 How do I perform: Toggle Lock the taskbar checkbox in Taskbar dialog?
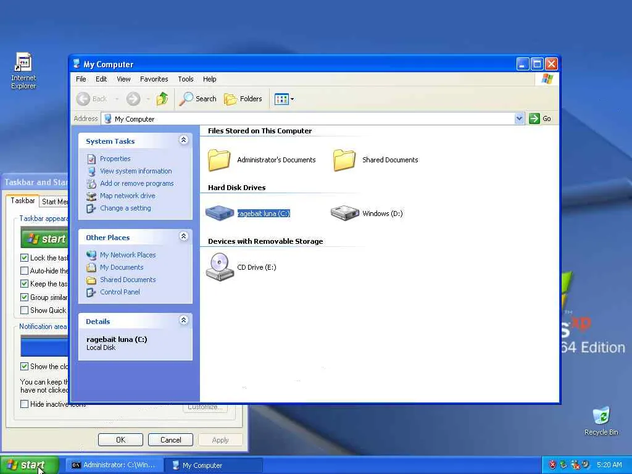[x=24, y=257]
